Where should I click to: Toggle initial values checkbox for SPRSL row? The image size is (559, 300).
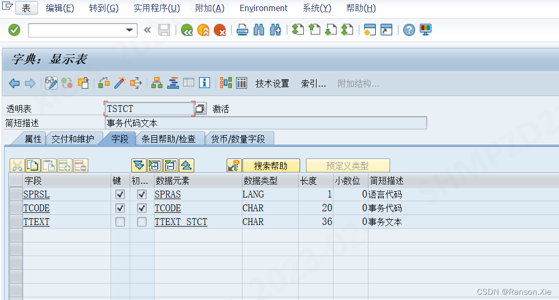142,194
